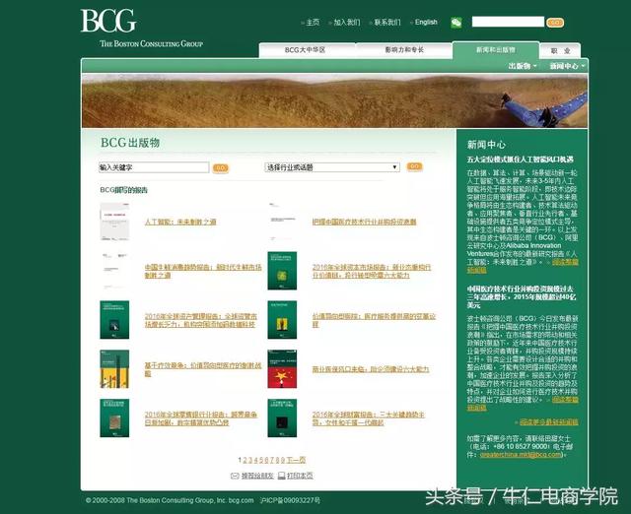The image size is (631, 514).
Task: Select the 新闻和出版物 tab
Action: pyautogui.click(x=495, y=50)
